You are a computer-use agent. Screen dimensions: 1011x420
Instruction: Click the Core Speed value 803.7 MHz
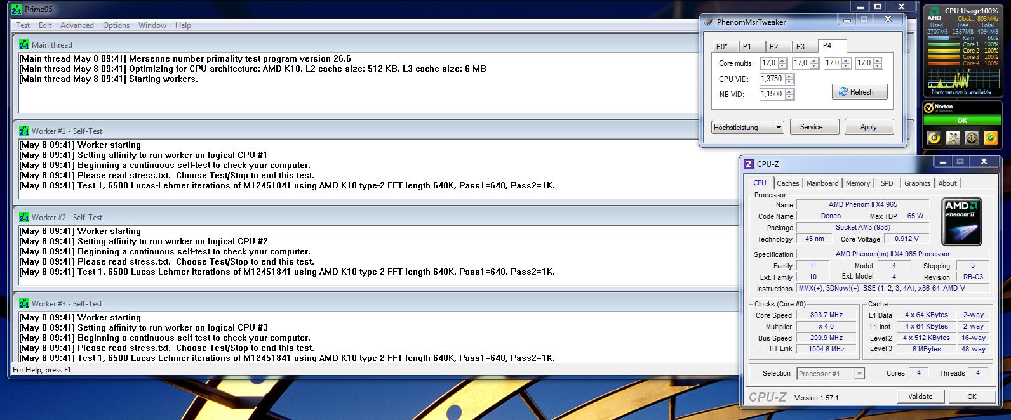[826, 315]
